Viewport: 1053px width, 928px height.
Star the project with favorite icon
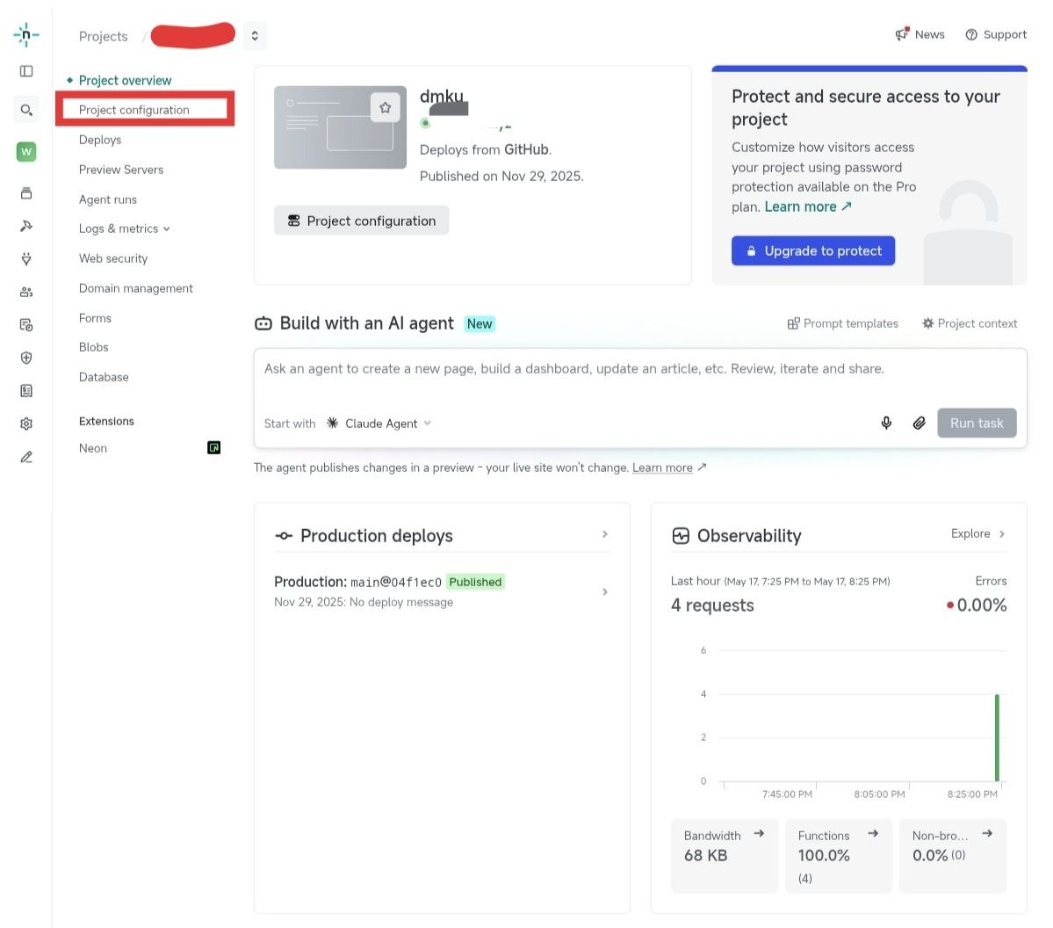click(385, 107)
